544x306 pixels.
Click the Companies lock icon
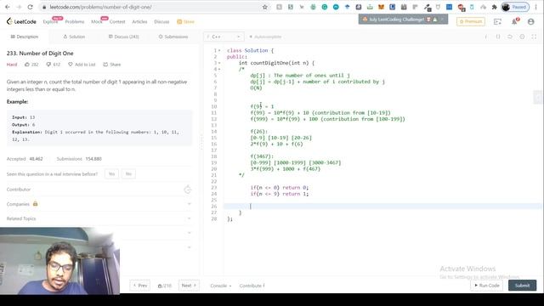click(x=35, y=204)
